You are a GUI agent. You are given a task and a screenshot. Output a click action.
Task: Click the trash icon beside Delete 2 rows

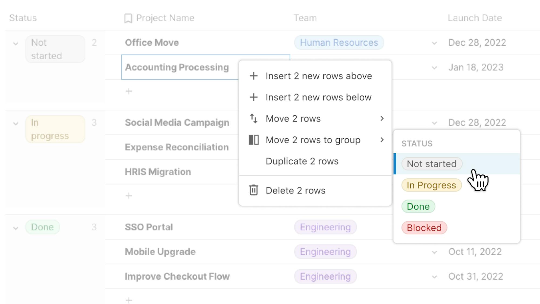pyautogui.click(x=254, y=190)
